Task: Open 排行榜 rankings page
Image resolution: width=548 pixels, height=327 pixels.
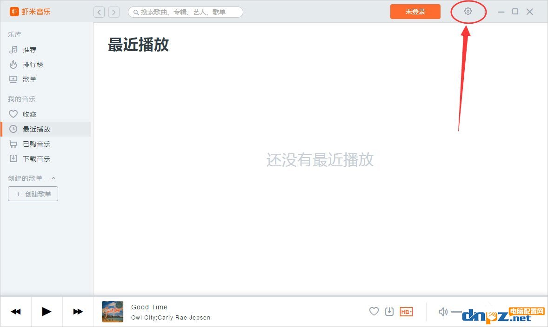Action: point(33,65)
